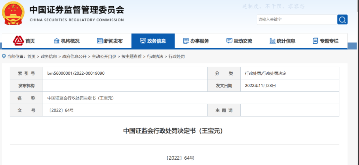Open the 机构概况 navigation tab
This screenshot has height=165, width=359.
click(66, 41)
